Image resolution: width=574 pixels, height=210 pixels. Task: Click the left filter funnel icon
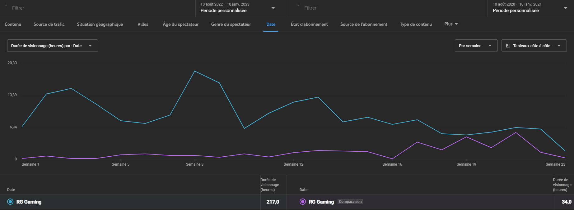(6, 5)
